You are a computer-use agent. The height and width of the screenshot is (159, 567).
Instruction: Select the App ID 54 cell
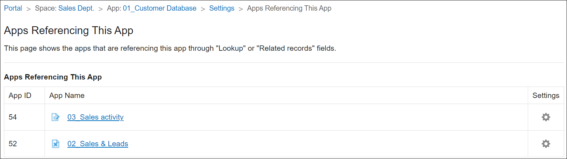(x=13, y=117)
